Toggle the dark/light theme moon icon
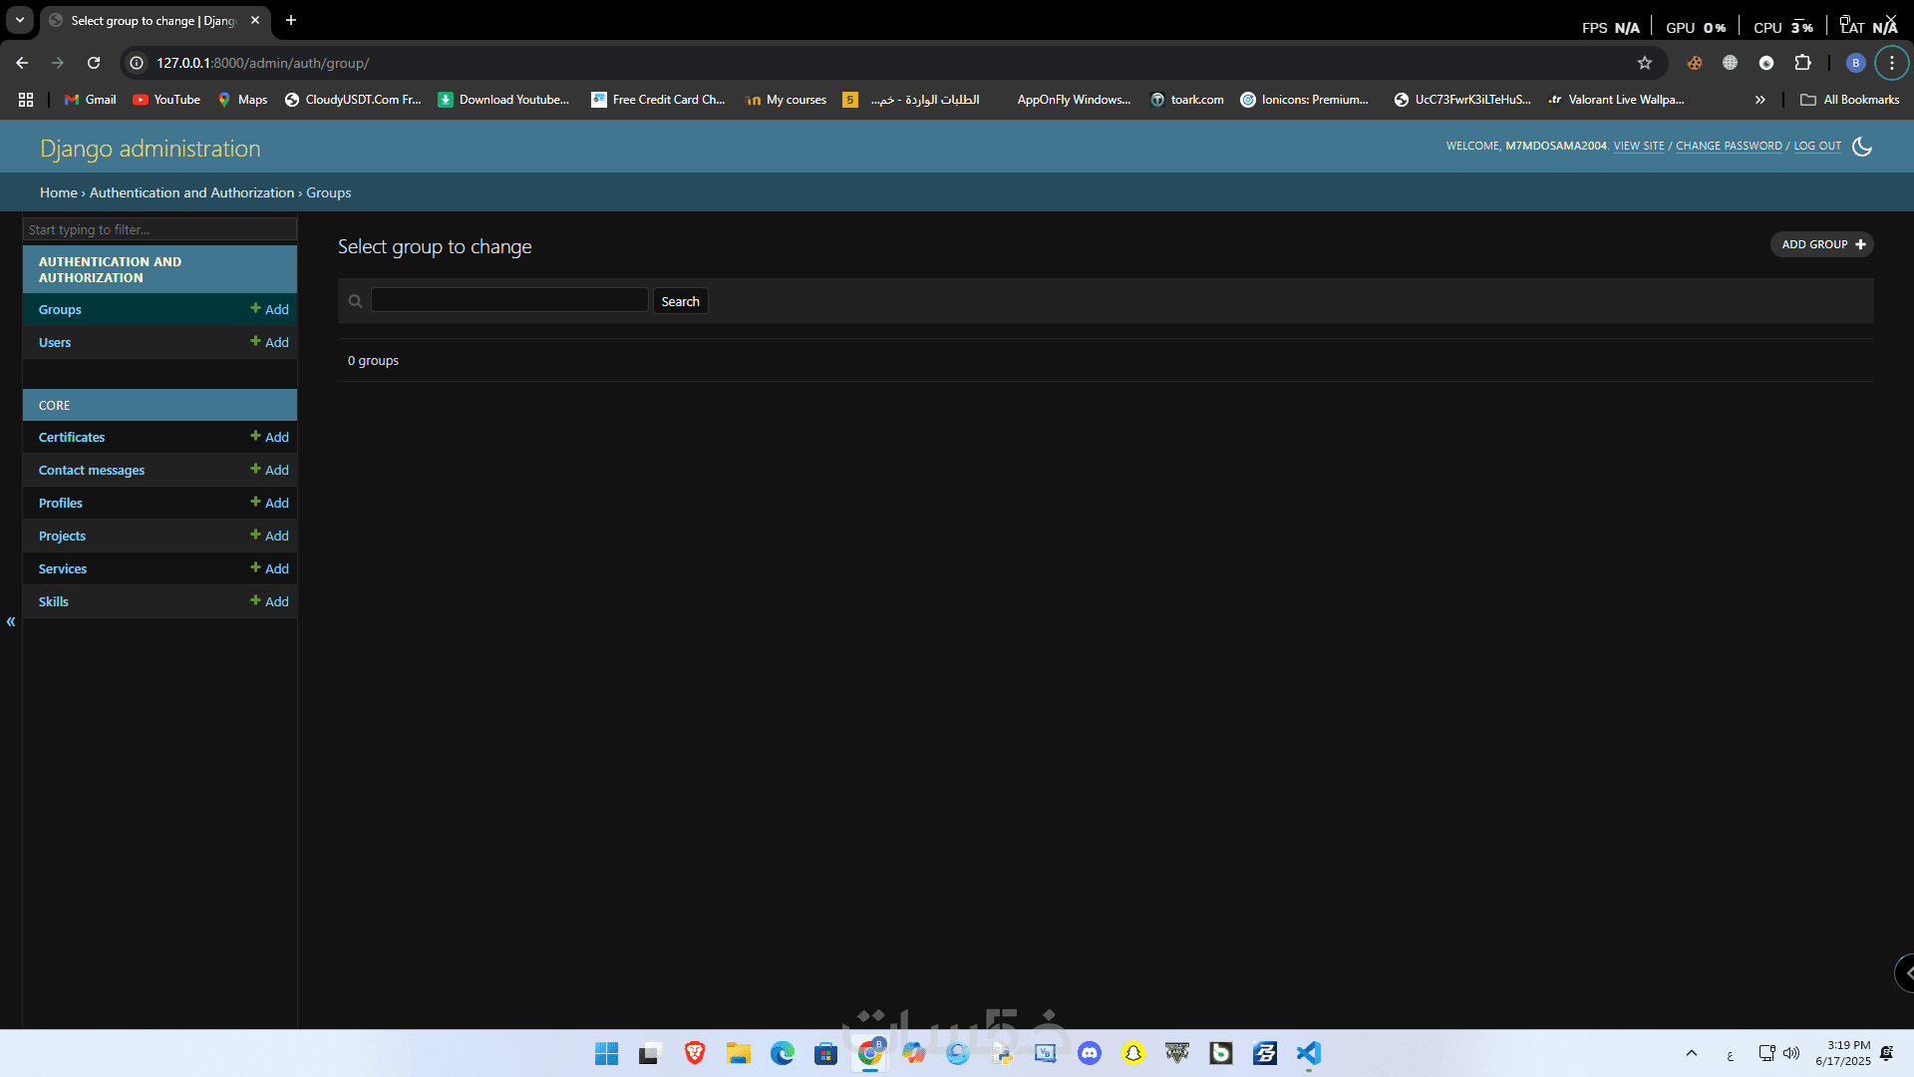 tap(1861, 147)
